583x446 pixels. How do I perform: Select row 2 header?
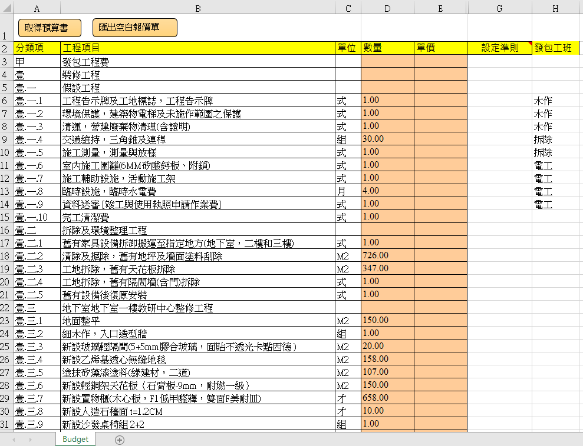click(x=6, y=48)
